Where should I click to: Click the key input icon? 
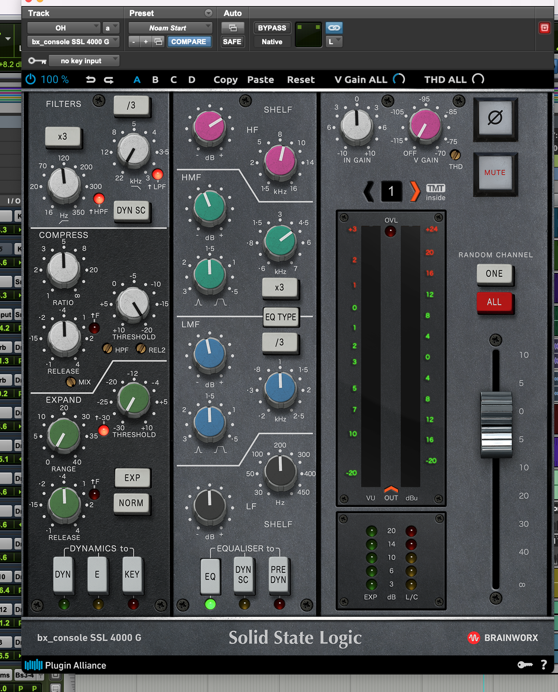point(37,61)
